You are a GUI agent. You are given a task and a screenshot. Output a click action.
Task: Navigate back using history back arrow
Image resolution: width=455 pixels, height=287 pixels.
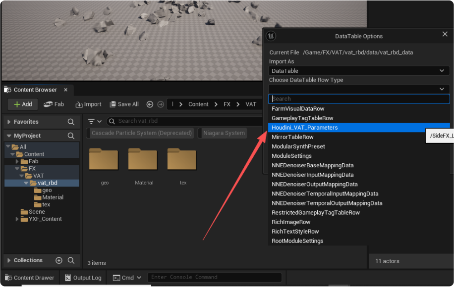[x=150, y=104]
